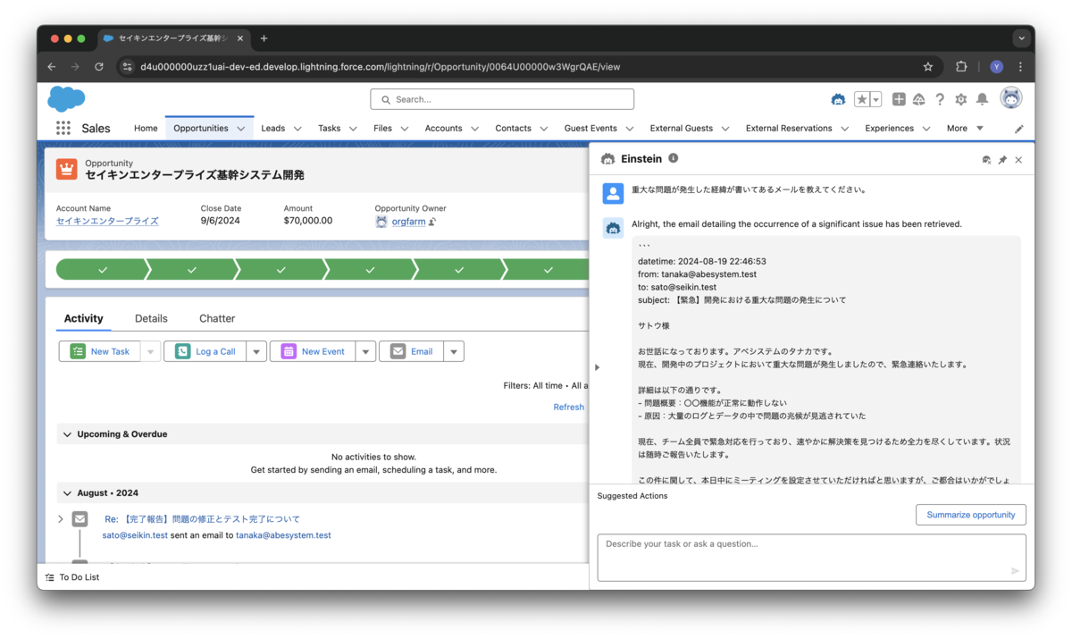This screenshot has height=639, width=1072.
Task: Add this page to favorites star
Action: (x=862, y=99)
